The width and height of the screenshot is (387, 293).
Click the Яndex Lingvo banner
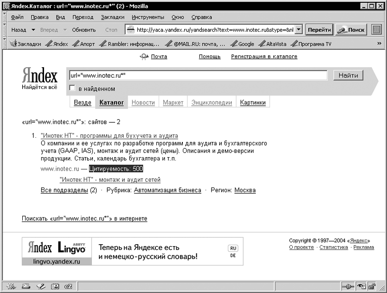(x=133, y=251)
